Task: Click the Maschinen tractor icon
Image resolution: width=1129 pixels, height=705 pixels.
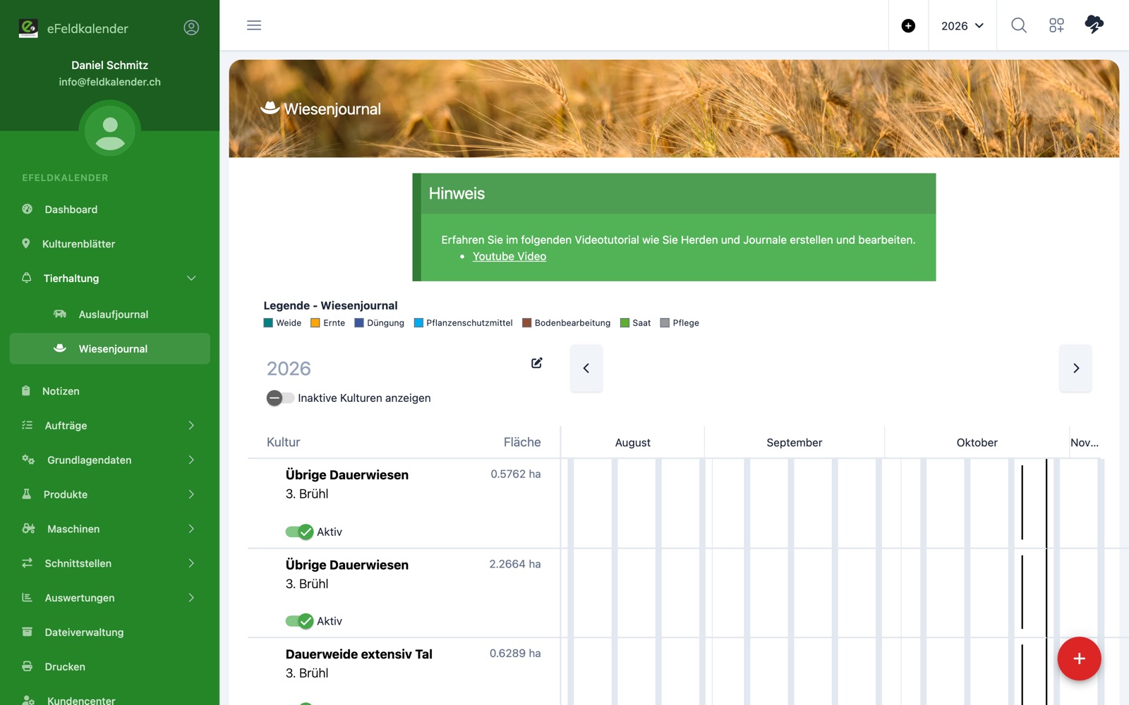Action: click(28, 528)
